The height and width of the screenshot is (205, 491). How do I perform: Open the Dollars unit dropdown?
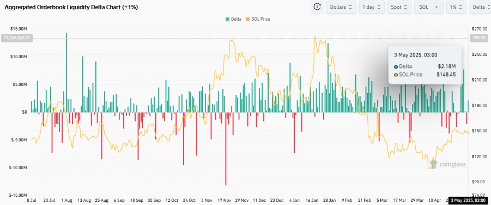(x=341, y=7)
